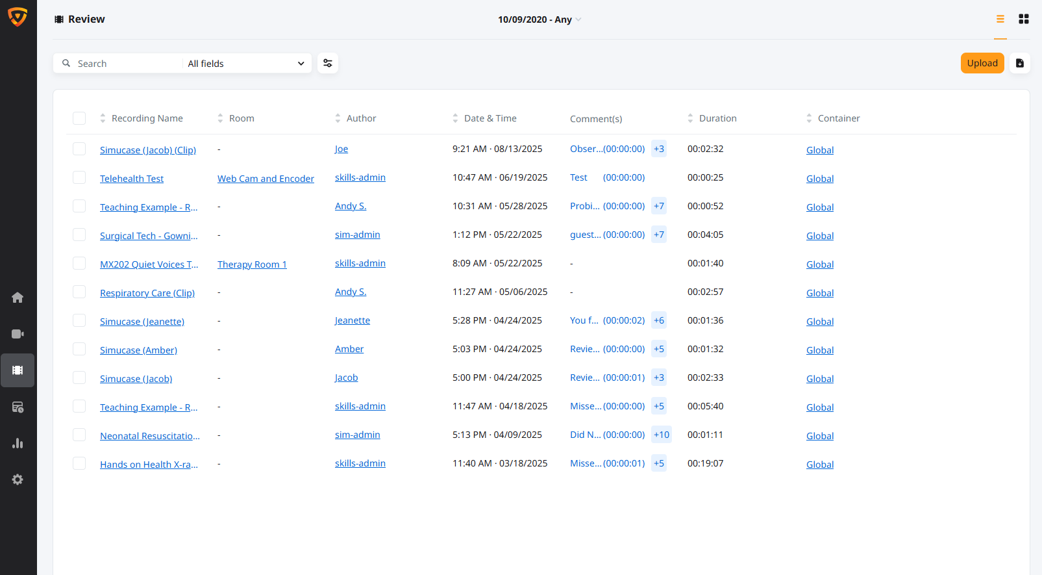The width and height of the screenshot is (1042, 575).
Task: Open the All fields dropdown
Action: coord(246,64)
